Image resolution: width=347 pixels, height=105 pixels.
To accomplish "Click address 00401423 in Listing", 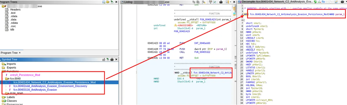I will [x=152, y=43].
